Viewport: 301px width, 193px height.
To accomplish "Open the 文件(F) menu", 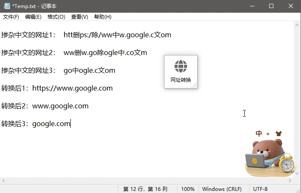I will coord(11,17).
